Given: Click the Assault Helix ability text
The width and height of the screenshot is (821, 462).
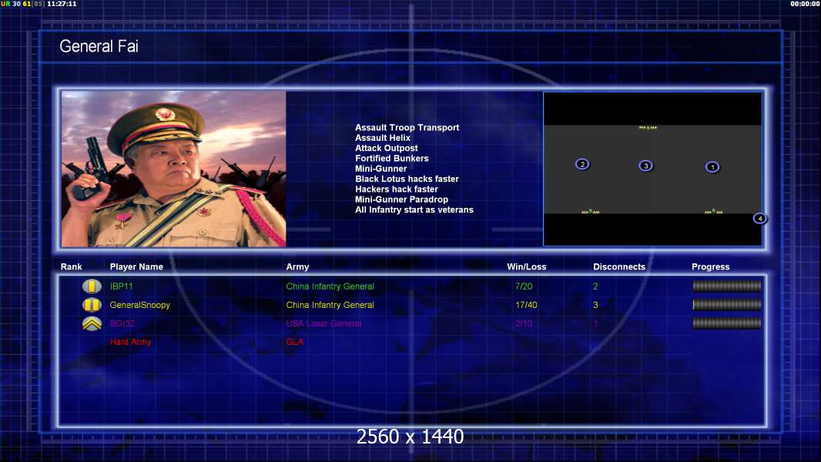Looking at the screenshot, I should point(382,138).
